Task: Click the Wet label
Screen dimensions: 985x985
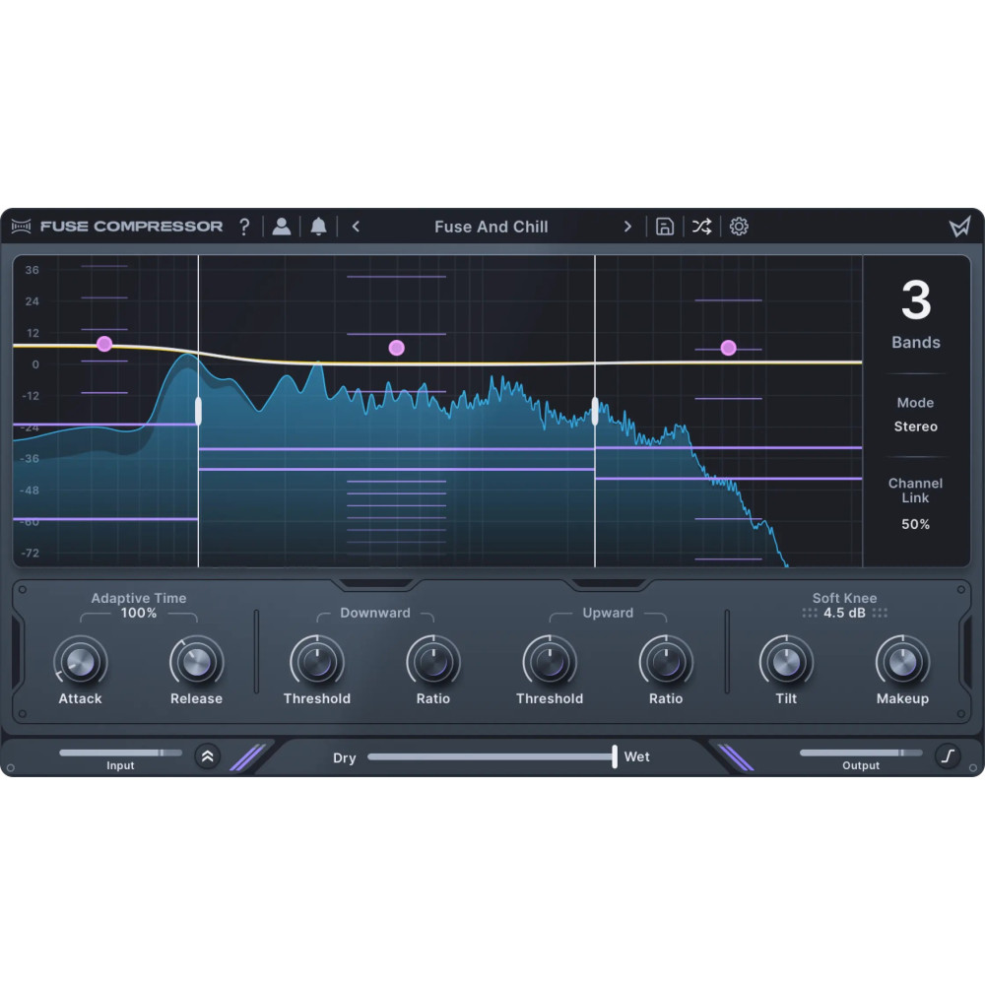Action: [637, 756]
